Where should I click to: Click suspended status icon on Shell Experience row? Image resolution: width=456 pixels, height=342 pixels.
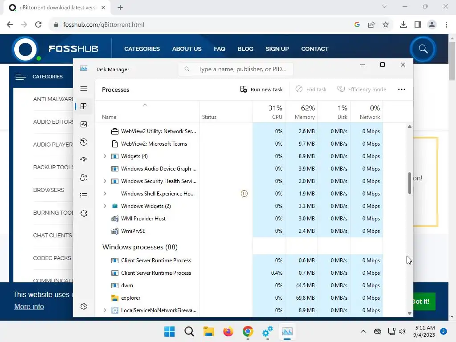click(244, 194)
